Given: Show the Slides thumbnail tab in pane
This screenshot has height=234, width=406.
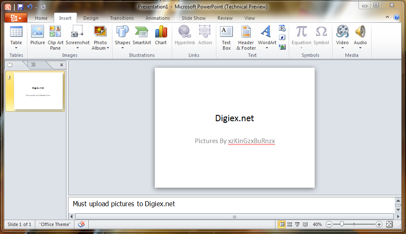Looking at the screenshot, I should [x=10, y=65].
